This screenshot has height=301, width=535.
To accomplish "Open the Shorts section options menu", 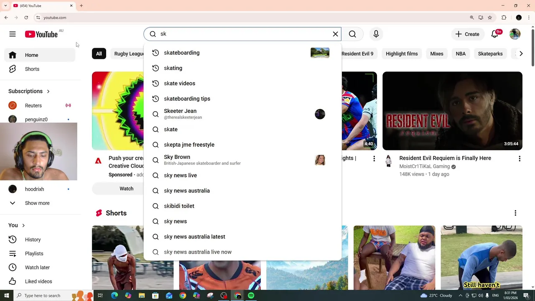I will pyautogui.click(x=515, y=213).
